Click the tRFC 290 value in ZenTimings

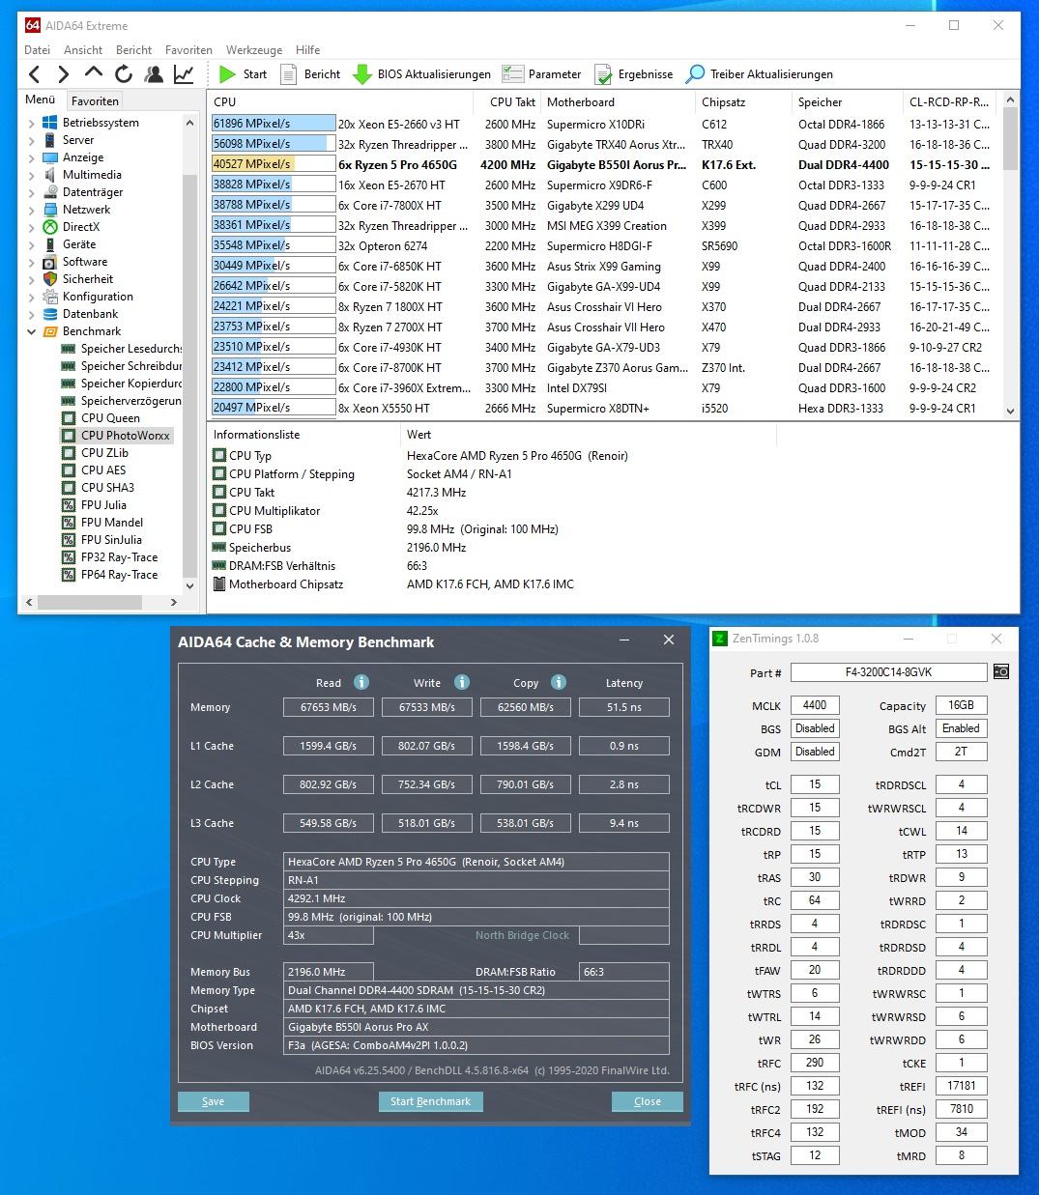coord(814,1063)
